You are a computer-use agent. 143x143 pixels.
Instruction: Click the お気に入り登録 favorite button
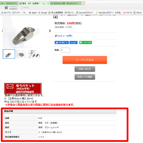(85, 77)
